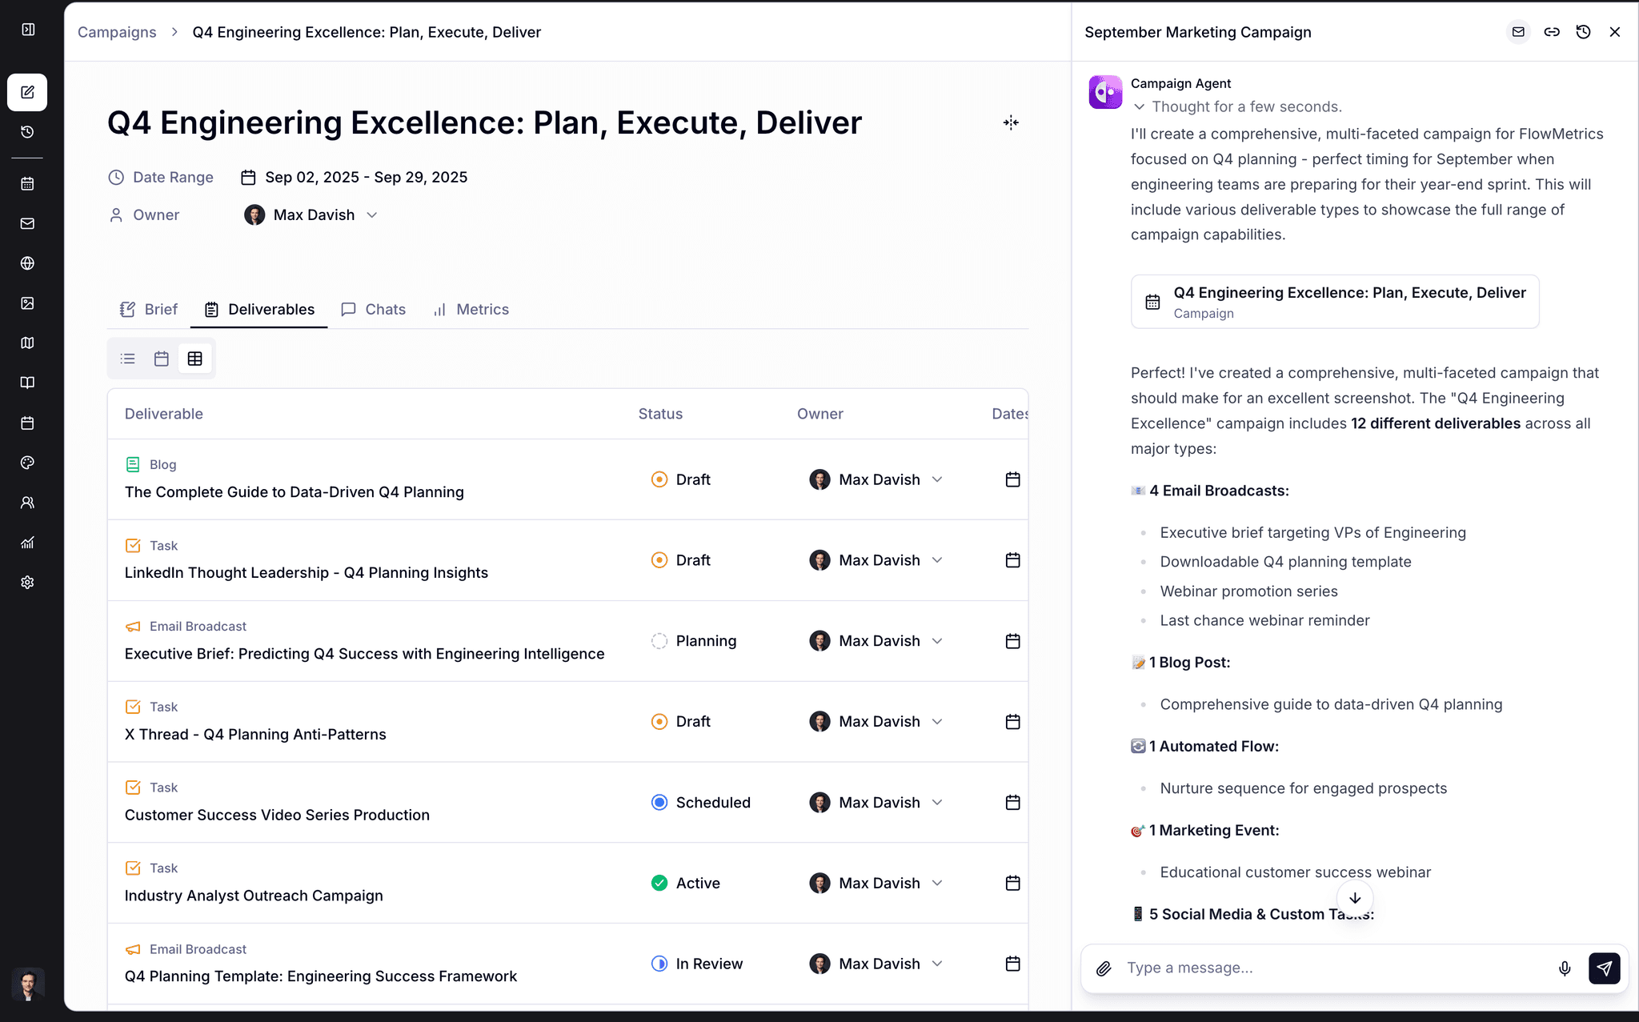Select the table grid view toggle

(194, 359)
